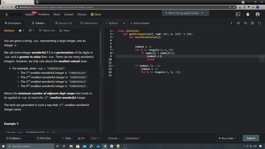Open notifications bell

[248, 14]
